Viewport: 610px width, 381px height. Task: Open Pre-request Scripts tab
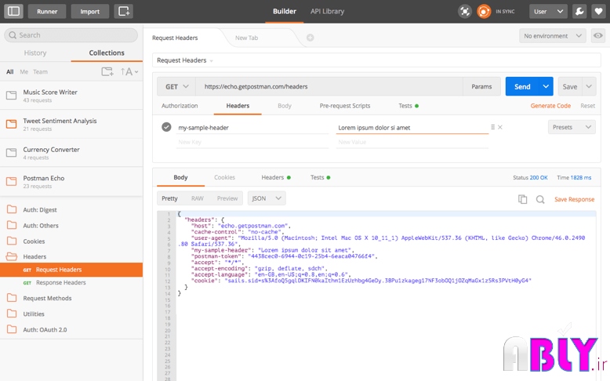coord(345,106)
